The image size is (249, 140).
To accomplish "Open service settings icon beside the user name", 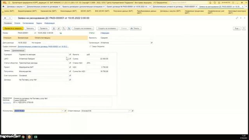I will [x=233, y=3].
